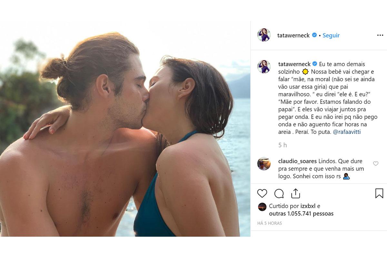
Task: Click the claudio_soares avatar thumbnail
Action: (x=264, y=164)
